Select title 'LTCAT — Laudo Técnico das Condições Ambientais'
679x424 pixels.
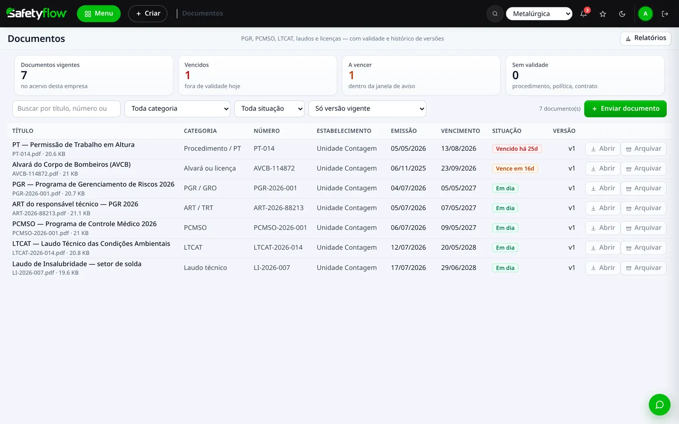tap(91, 244)
